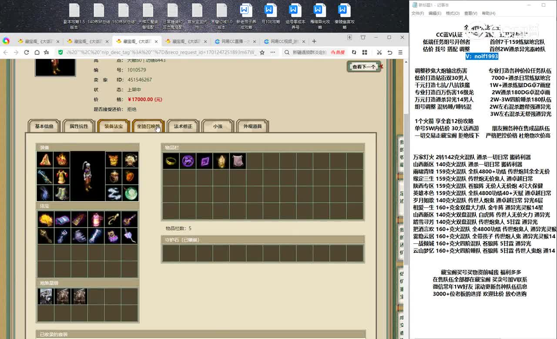
Task: Select the green boots equipment icon
Action: (62, 193)
